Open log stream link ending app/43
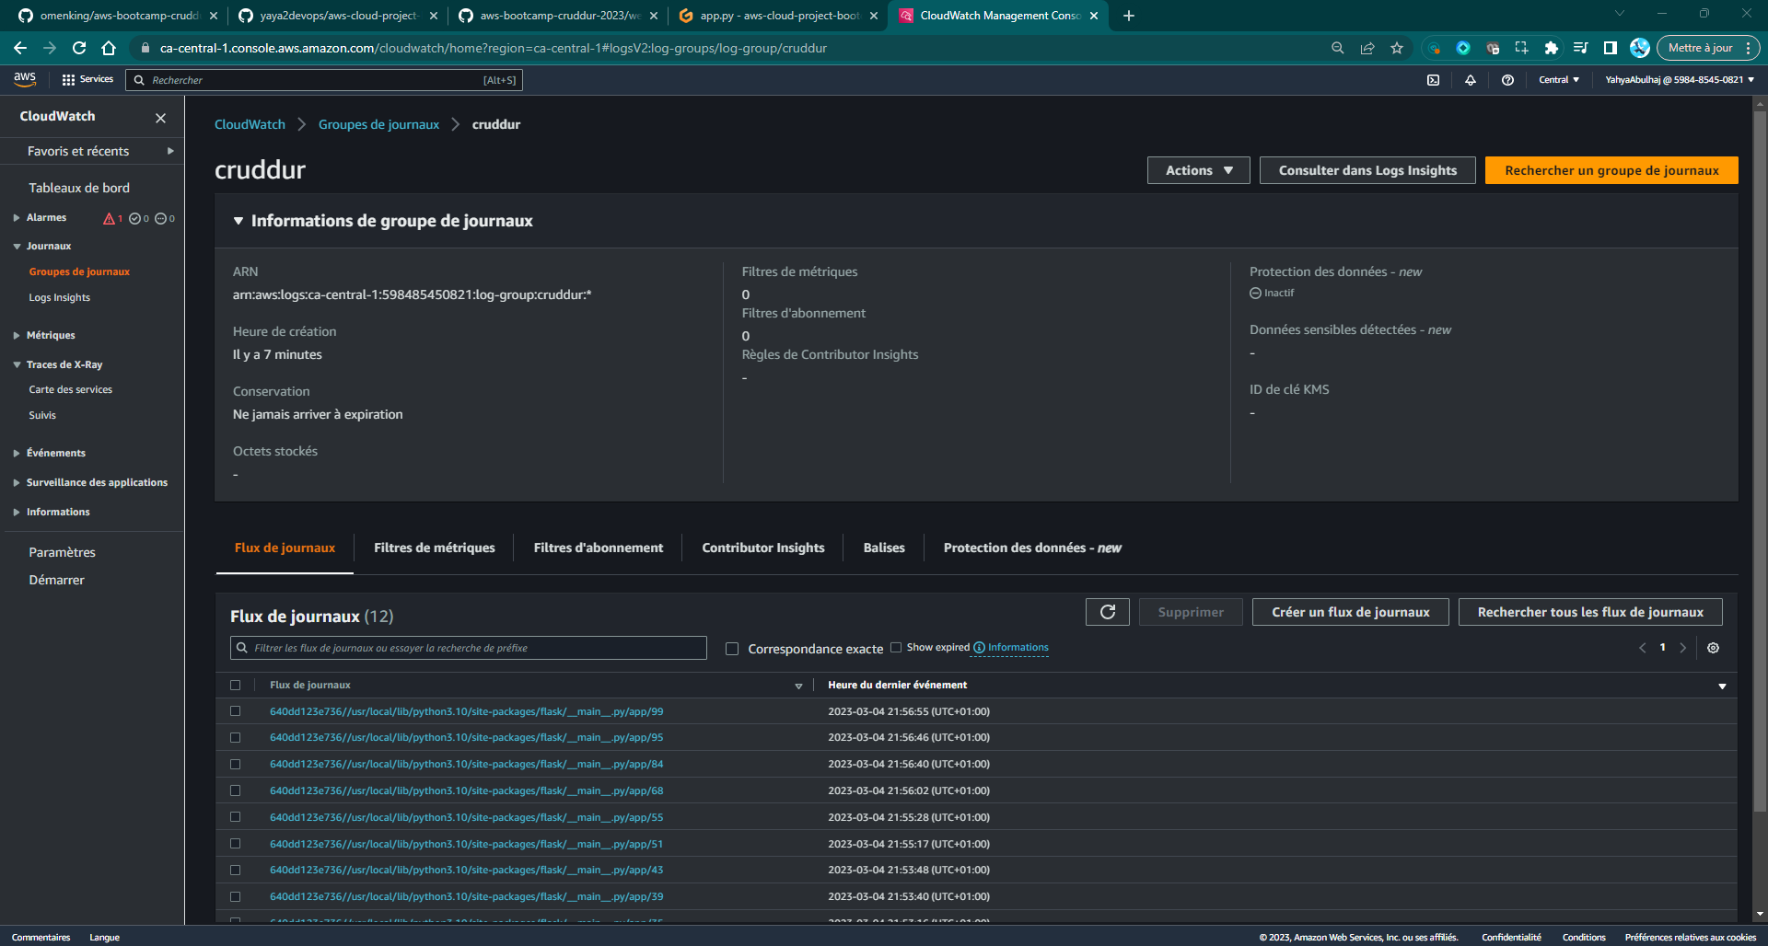 (466, 870)
